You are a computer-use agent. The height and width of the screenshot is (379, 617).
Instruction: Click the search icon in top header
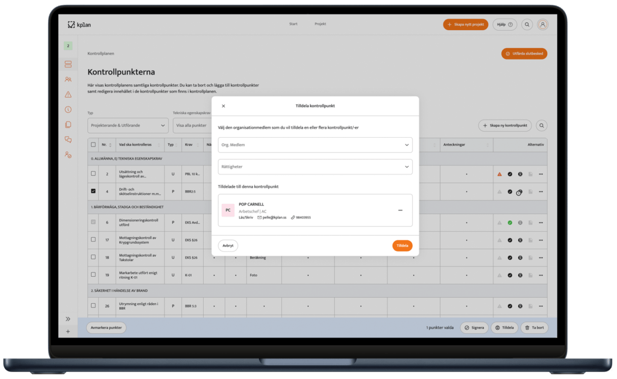pyautogui.click(x=527, y=25)
